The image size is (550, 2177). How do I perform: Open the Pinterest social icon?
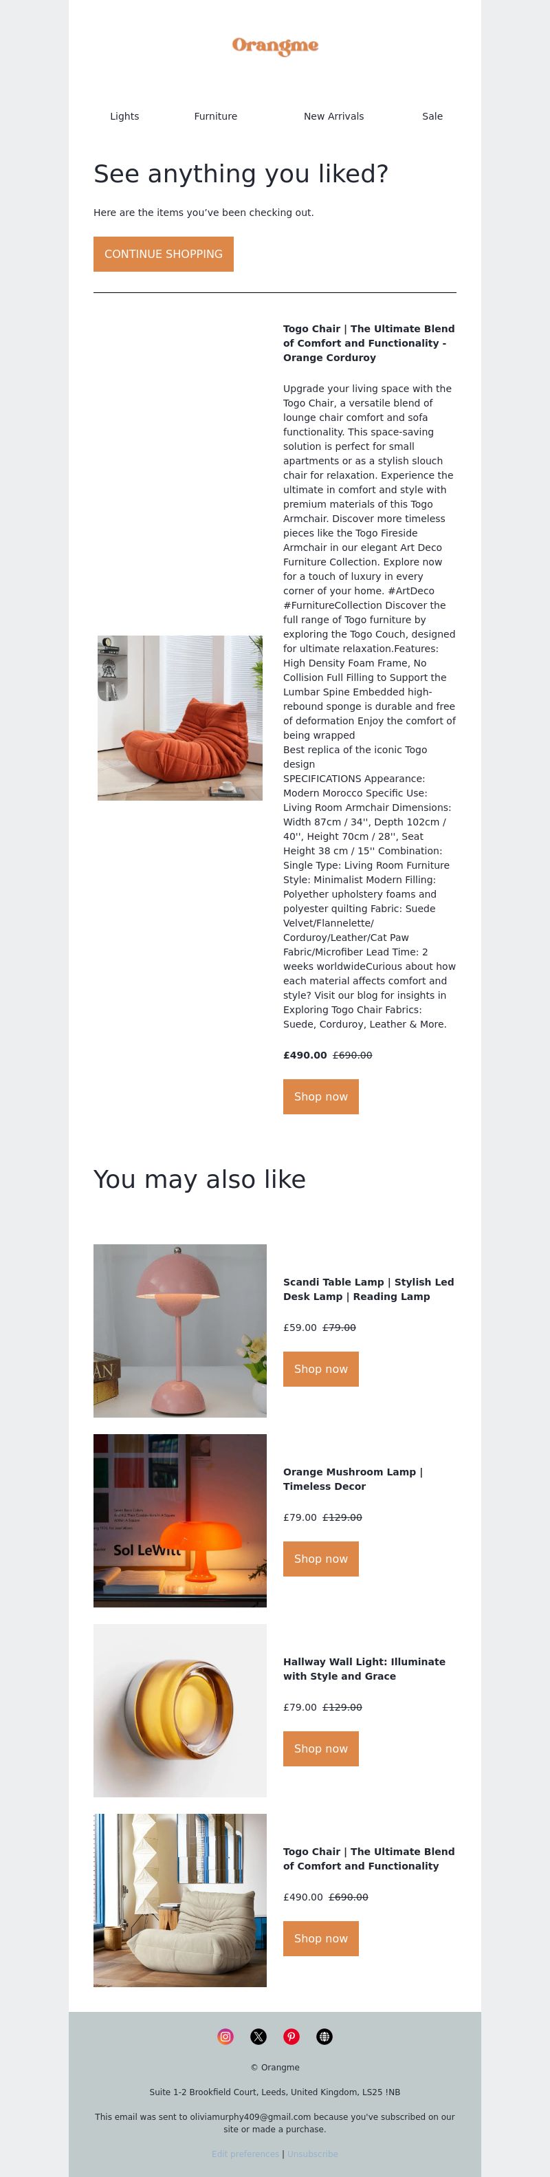pyautogui.click(x=291, y=2036)
